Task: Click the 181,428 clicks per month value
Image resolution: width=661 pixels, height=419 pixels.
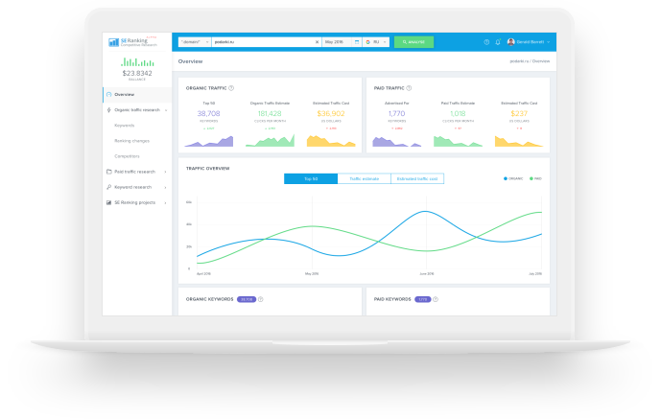Action: [x=270, y=114]
